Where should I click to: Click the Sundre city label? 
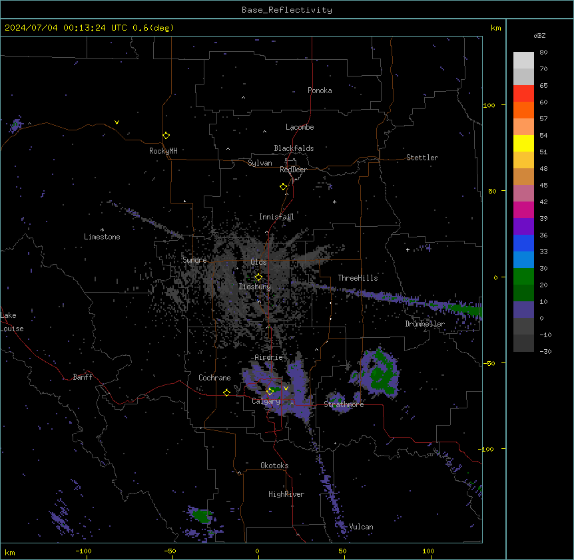coord(194,260)
